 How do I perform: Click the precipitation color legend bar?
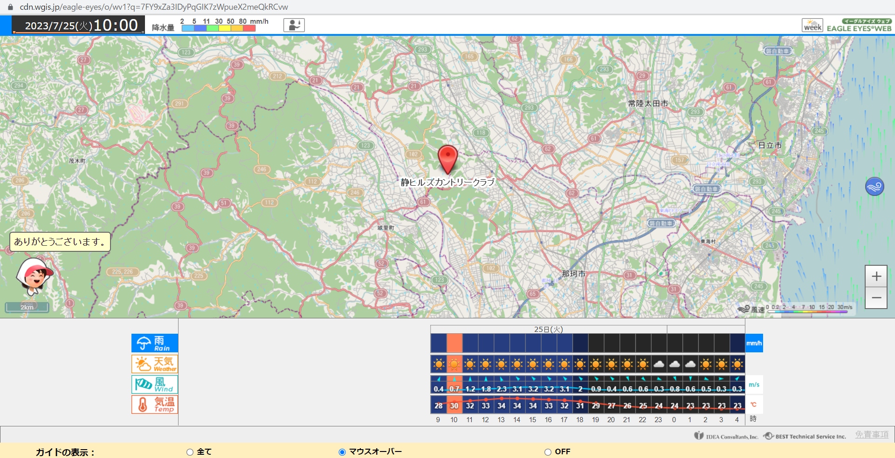pos(218,28)
